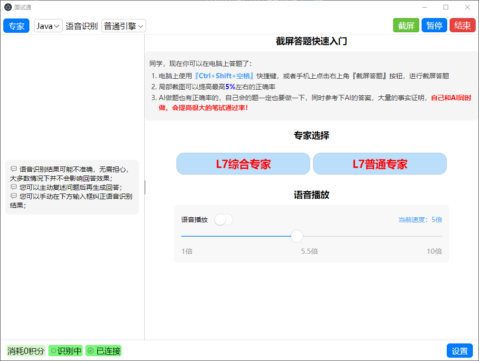Click the 已连接 checkmark status icon
This screenshot has width=479, height=361.
coord(91,351)
